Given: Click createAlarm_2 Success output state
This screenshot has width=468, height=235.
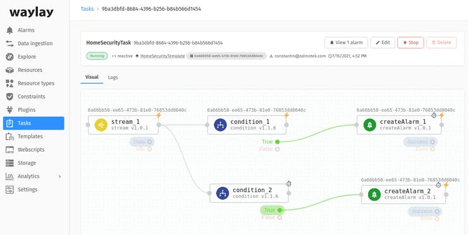Looking at the screenshot, I should tap(425, 212).
